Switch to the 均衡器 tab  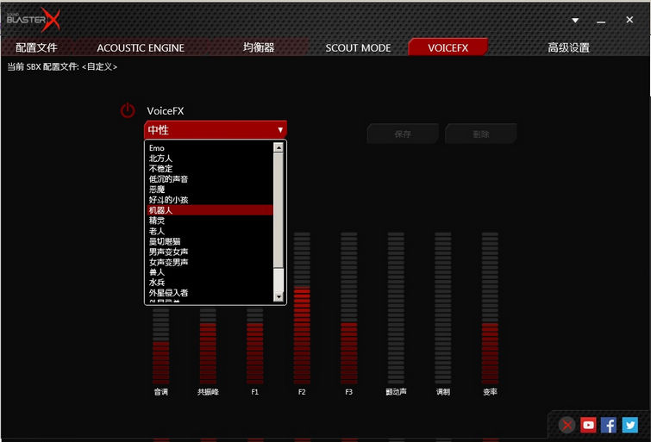click(x=259, y=47)
